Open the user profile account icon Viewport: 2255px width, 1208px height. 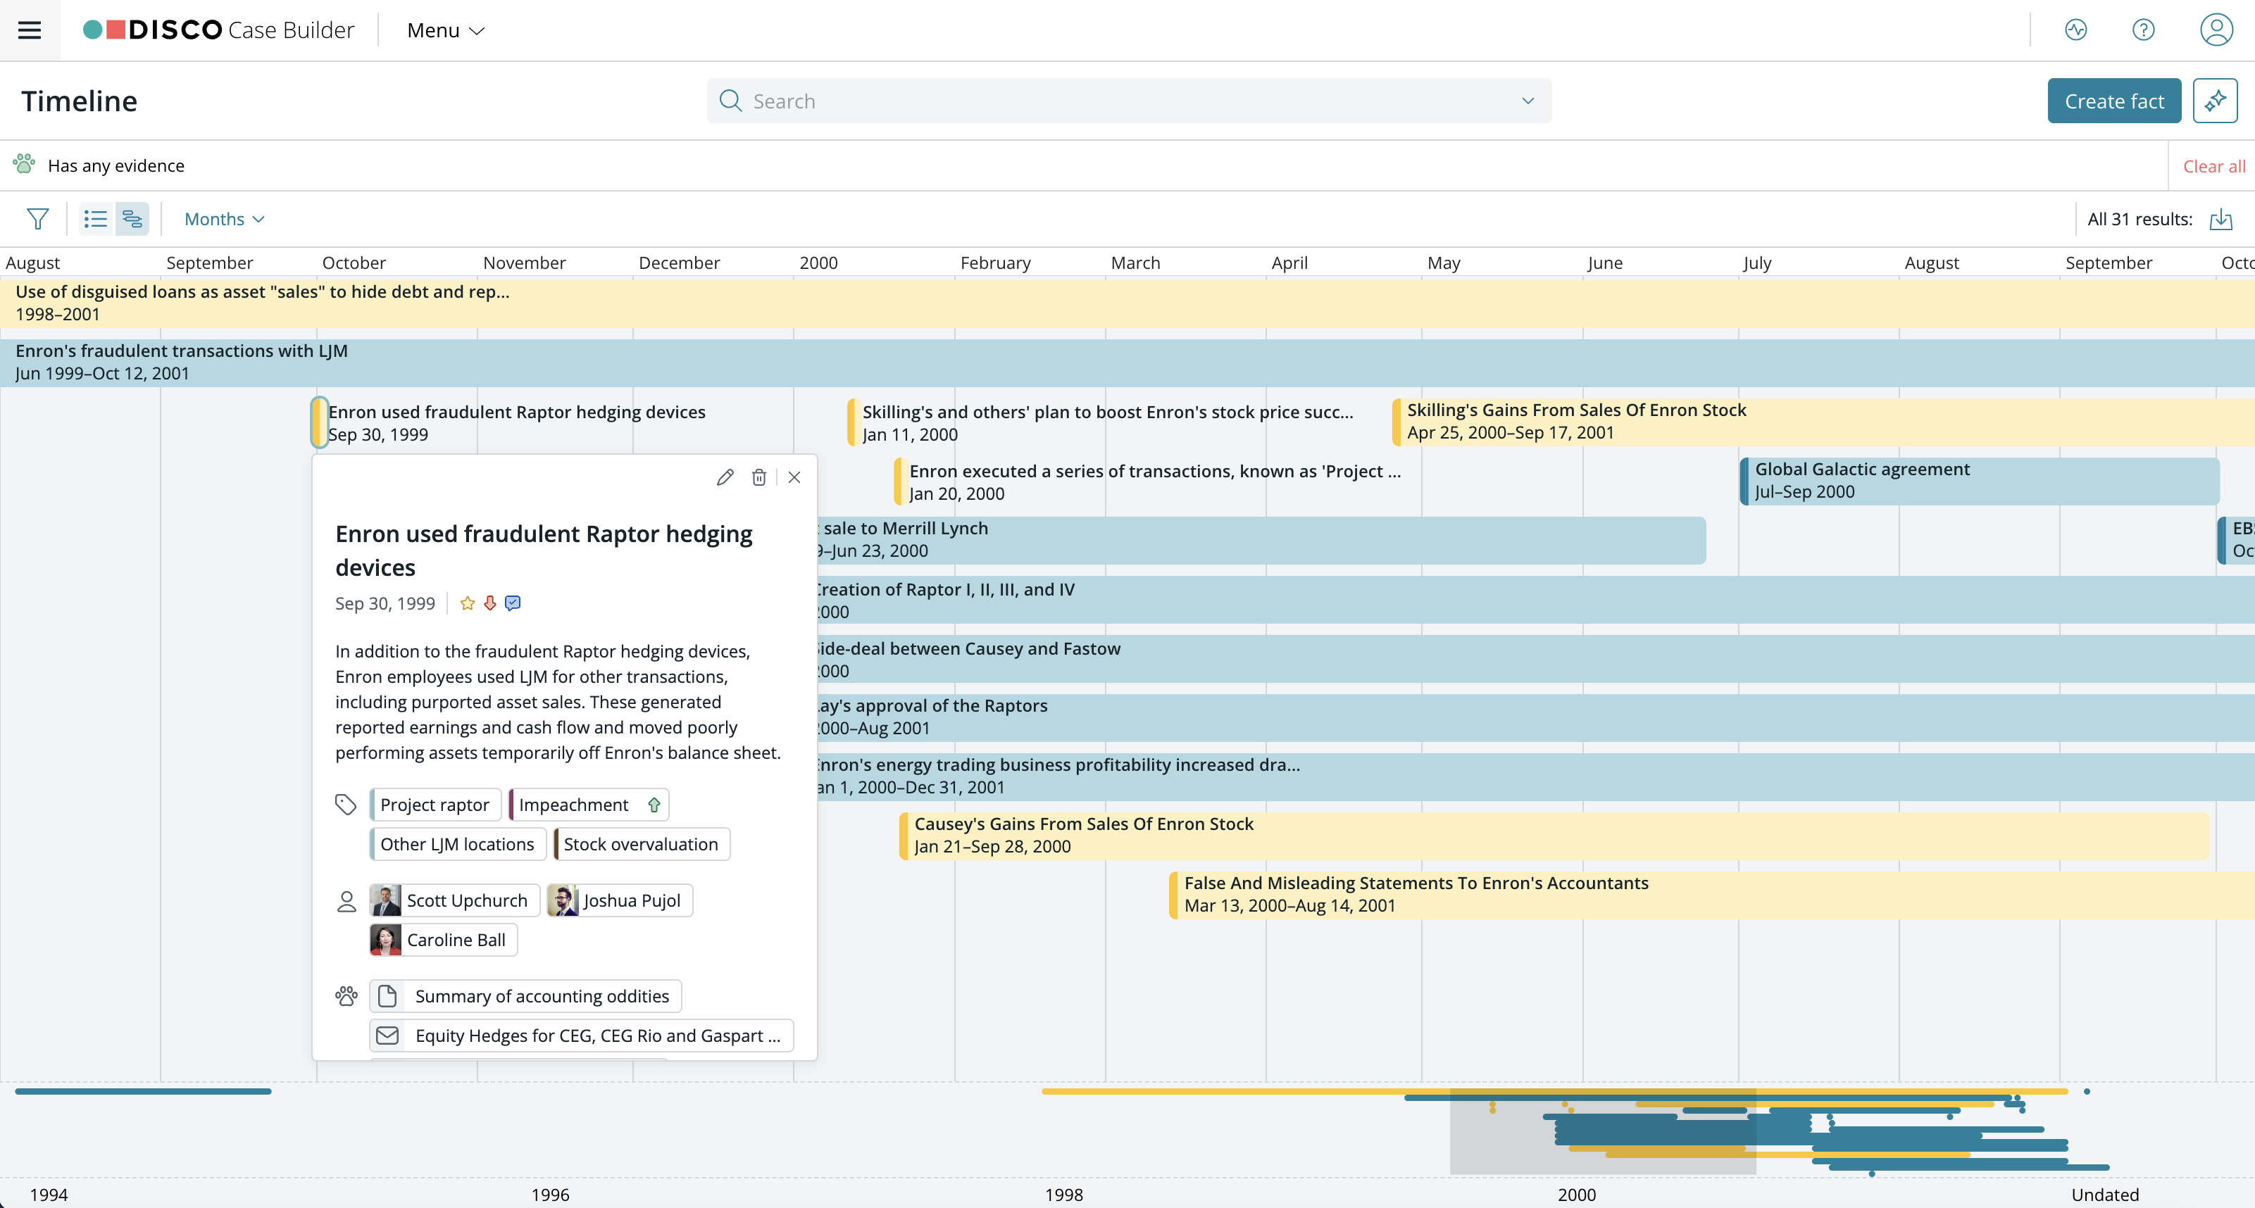pos(2216,30)
